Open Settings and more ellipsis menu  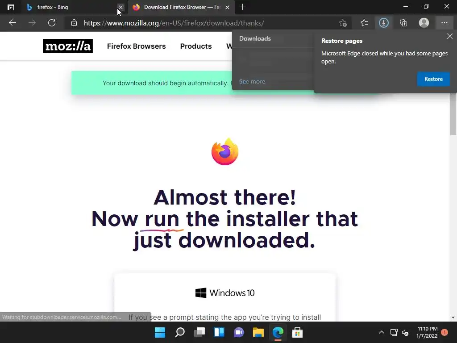[x=444, y=23]
